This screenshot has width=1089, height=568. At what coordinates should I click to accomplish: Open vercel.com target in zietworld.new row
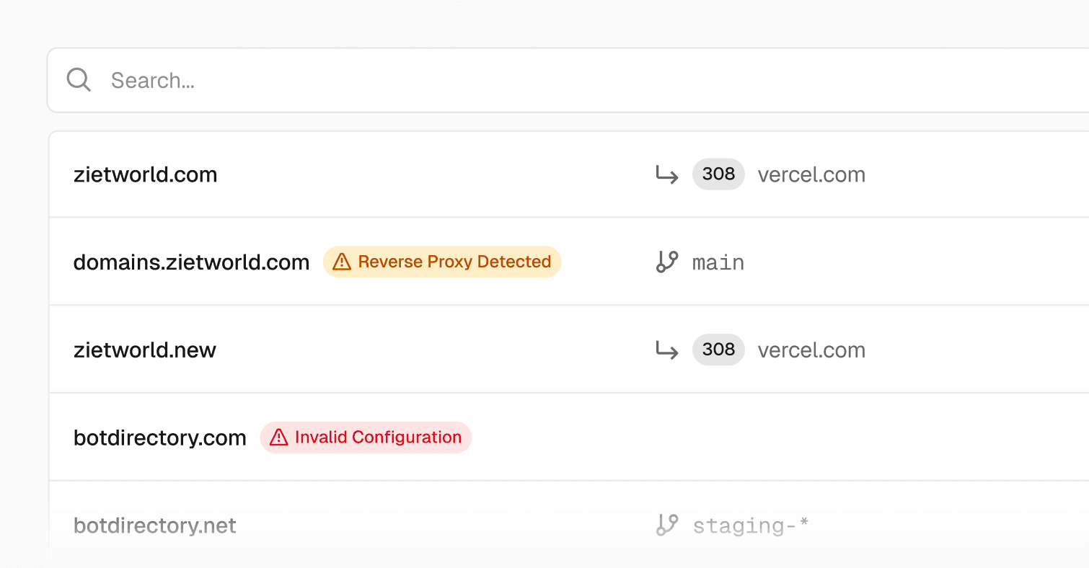811,350
